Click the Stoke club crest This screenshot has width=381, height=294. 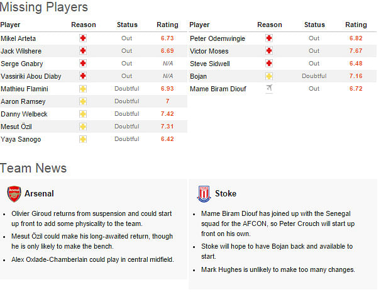pyautogui.click(x=204, y=194)
